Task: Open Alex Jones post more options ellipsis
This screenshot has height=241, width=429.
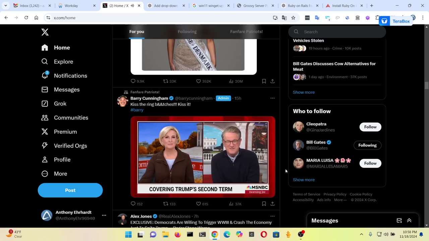Action: tap(272, 216)
